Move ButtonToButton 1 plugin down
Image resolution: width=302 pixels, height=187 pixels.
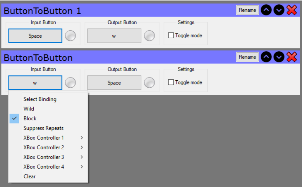279,10
